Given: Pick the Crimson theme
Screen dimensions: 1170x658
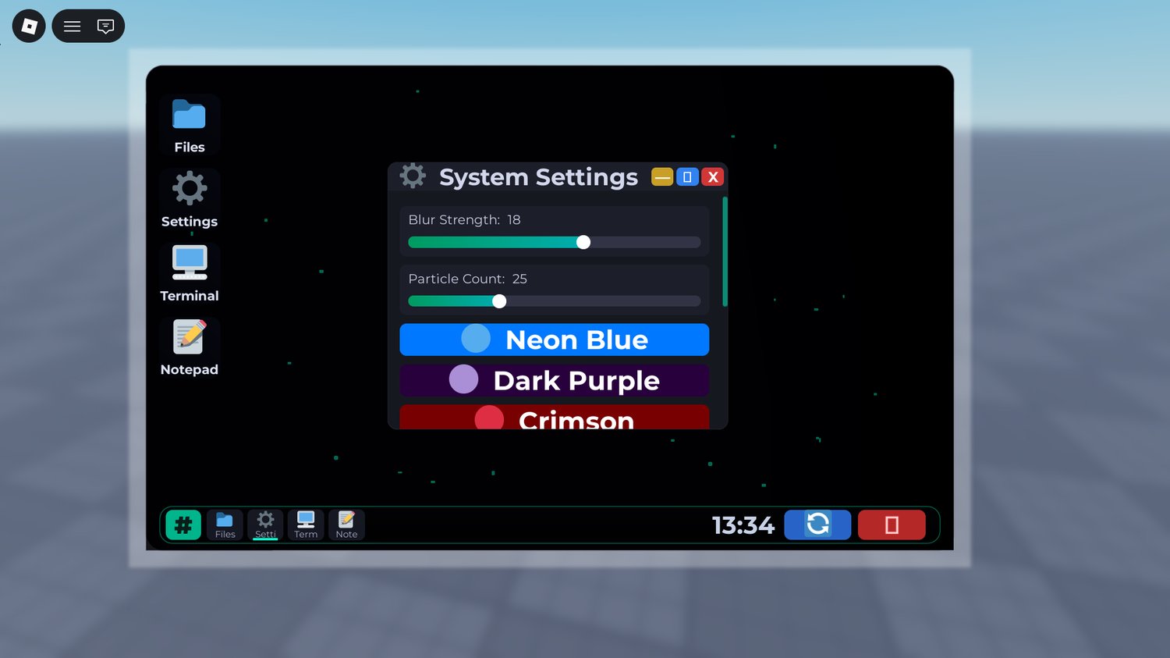Looking at the screenshot, I should tap(555, 417).
